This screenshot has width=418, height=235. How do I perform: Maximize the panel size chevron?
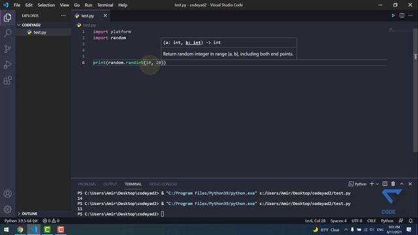point(402,184)
